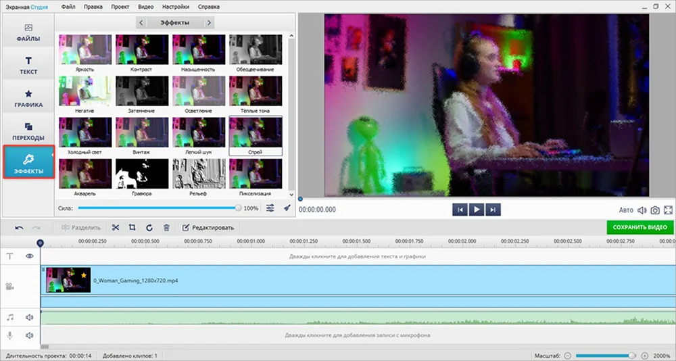Go to previous effects category arrow
676x361 pixels.
click(x=141, y=23)
